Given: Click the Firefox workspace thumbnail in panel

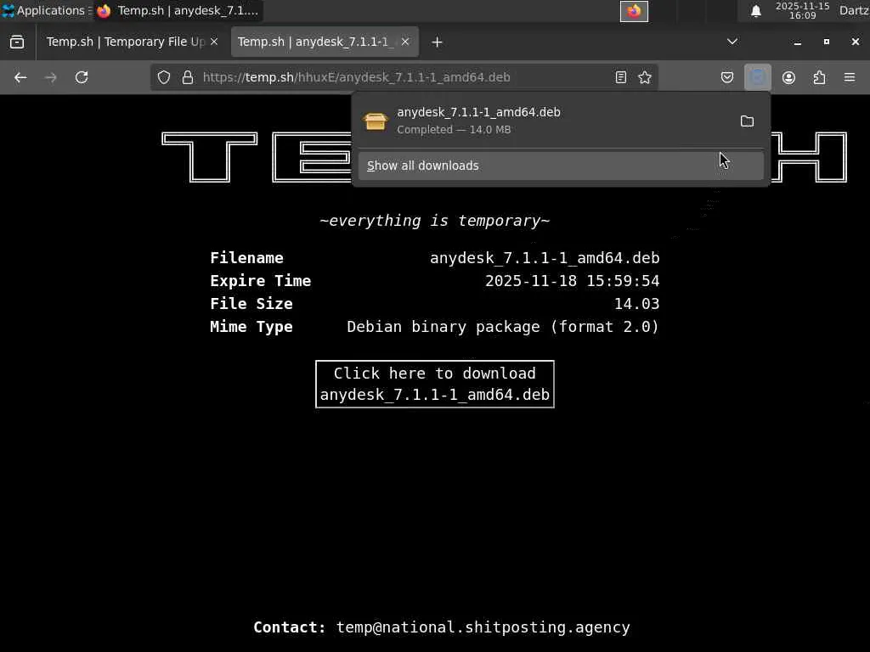Looking at the screenshot, I should tap(634, 11).
